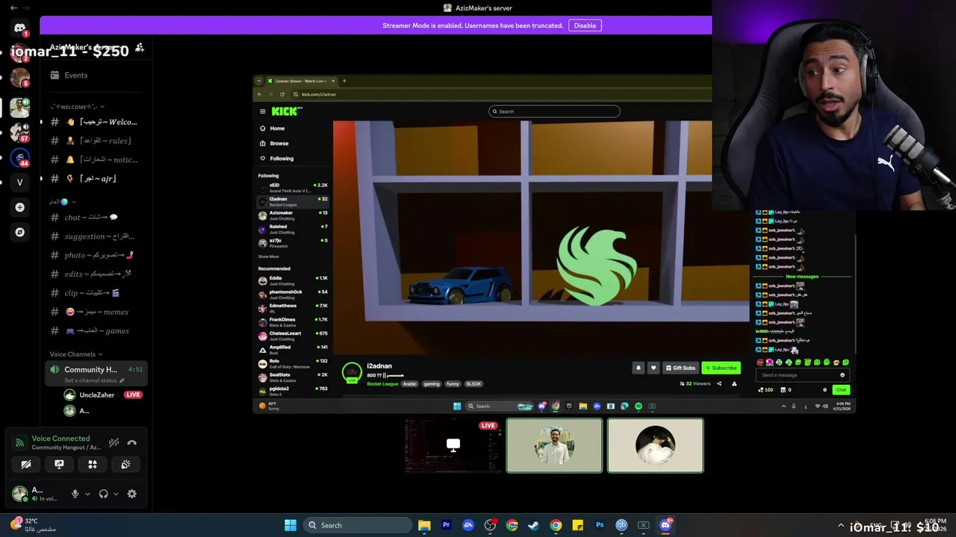
Task: Open Photoshop from taskbar
Action: pos(600,525)
